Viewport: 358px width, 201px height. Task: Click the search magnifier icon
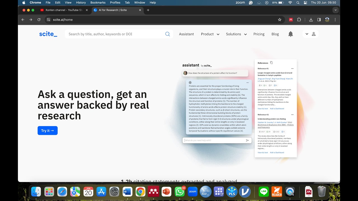click(x=168, y=34)
